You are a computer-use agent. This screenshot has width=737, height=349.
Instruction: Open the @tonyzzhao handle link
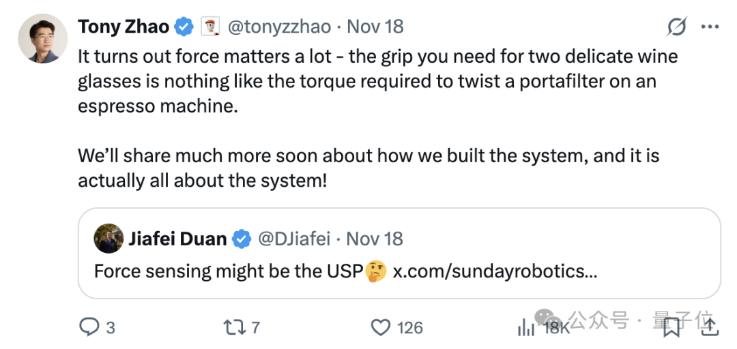(x=278, y=27)
